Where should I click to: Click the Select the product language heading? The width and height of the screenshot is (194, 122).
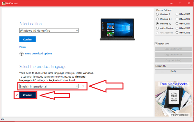pyautogui.click(x=43, y=67)
